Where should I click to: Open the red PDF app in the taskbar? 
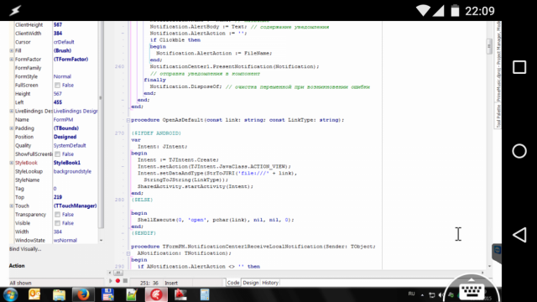point(180,294)
